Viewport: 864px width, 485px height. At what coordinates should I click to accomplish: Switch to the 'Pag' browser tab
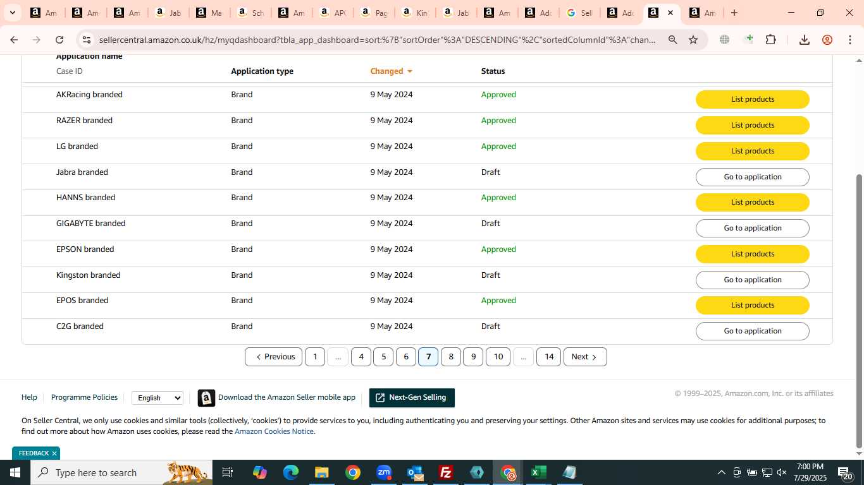[374, 13]
